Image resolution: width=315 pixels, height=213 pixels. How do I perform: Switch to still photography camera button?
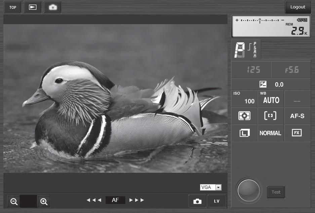[197, 201]
